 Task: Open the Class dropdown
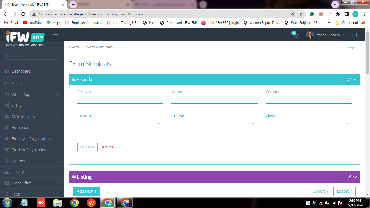[x=309, y=123]
